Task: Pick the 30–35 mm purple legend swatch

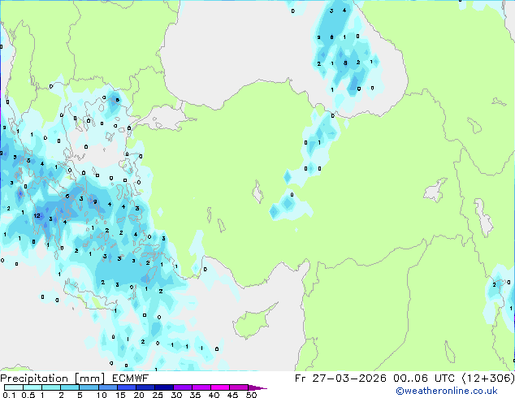Action: tap(182, 387)
